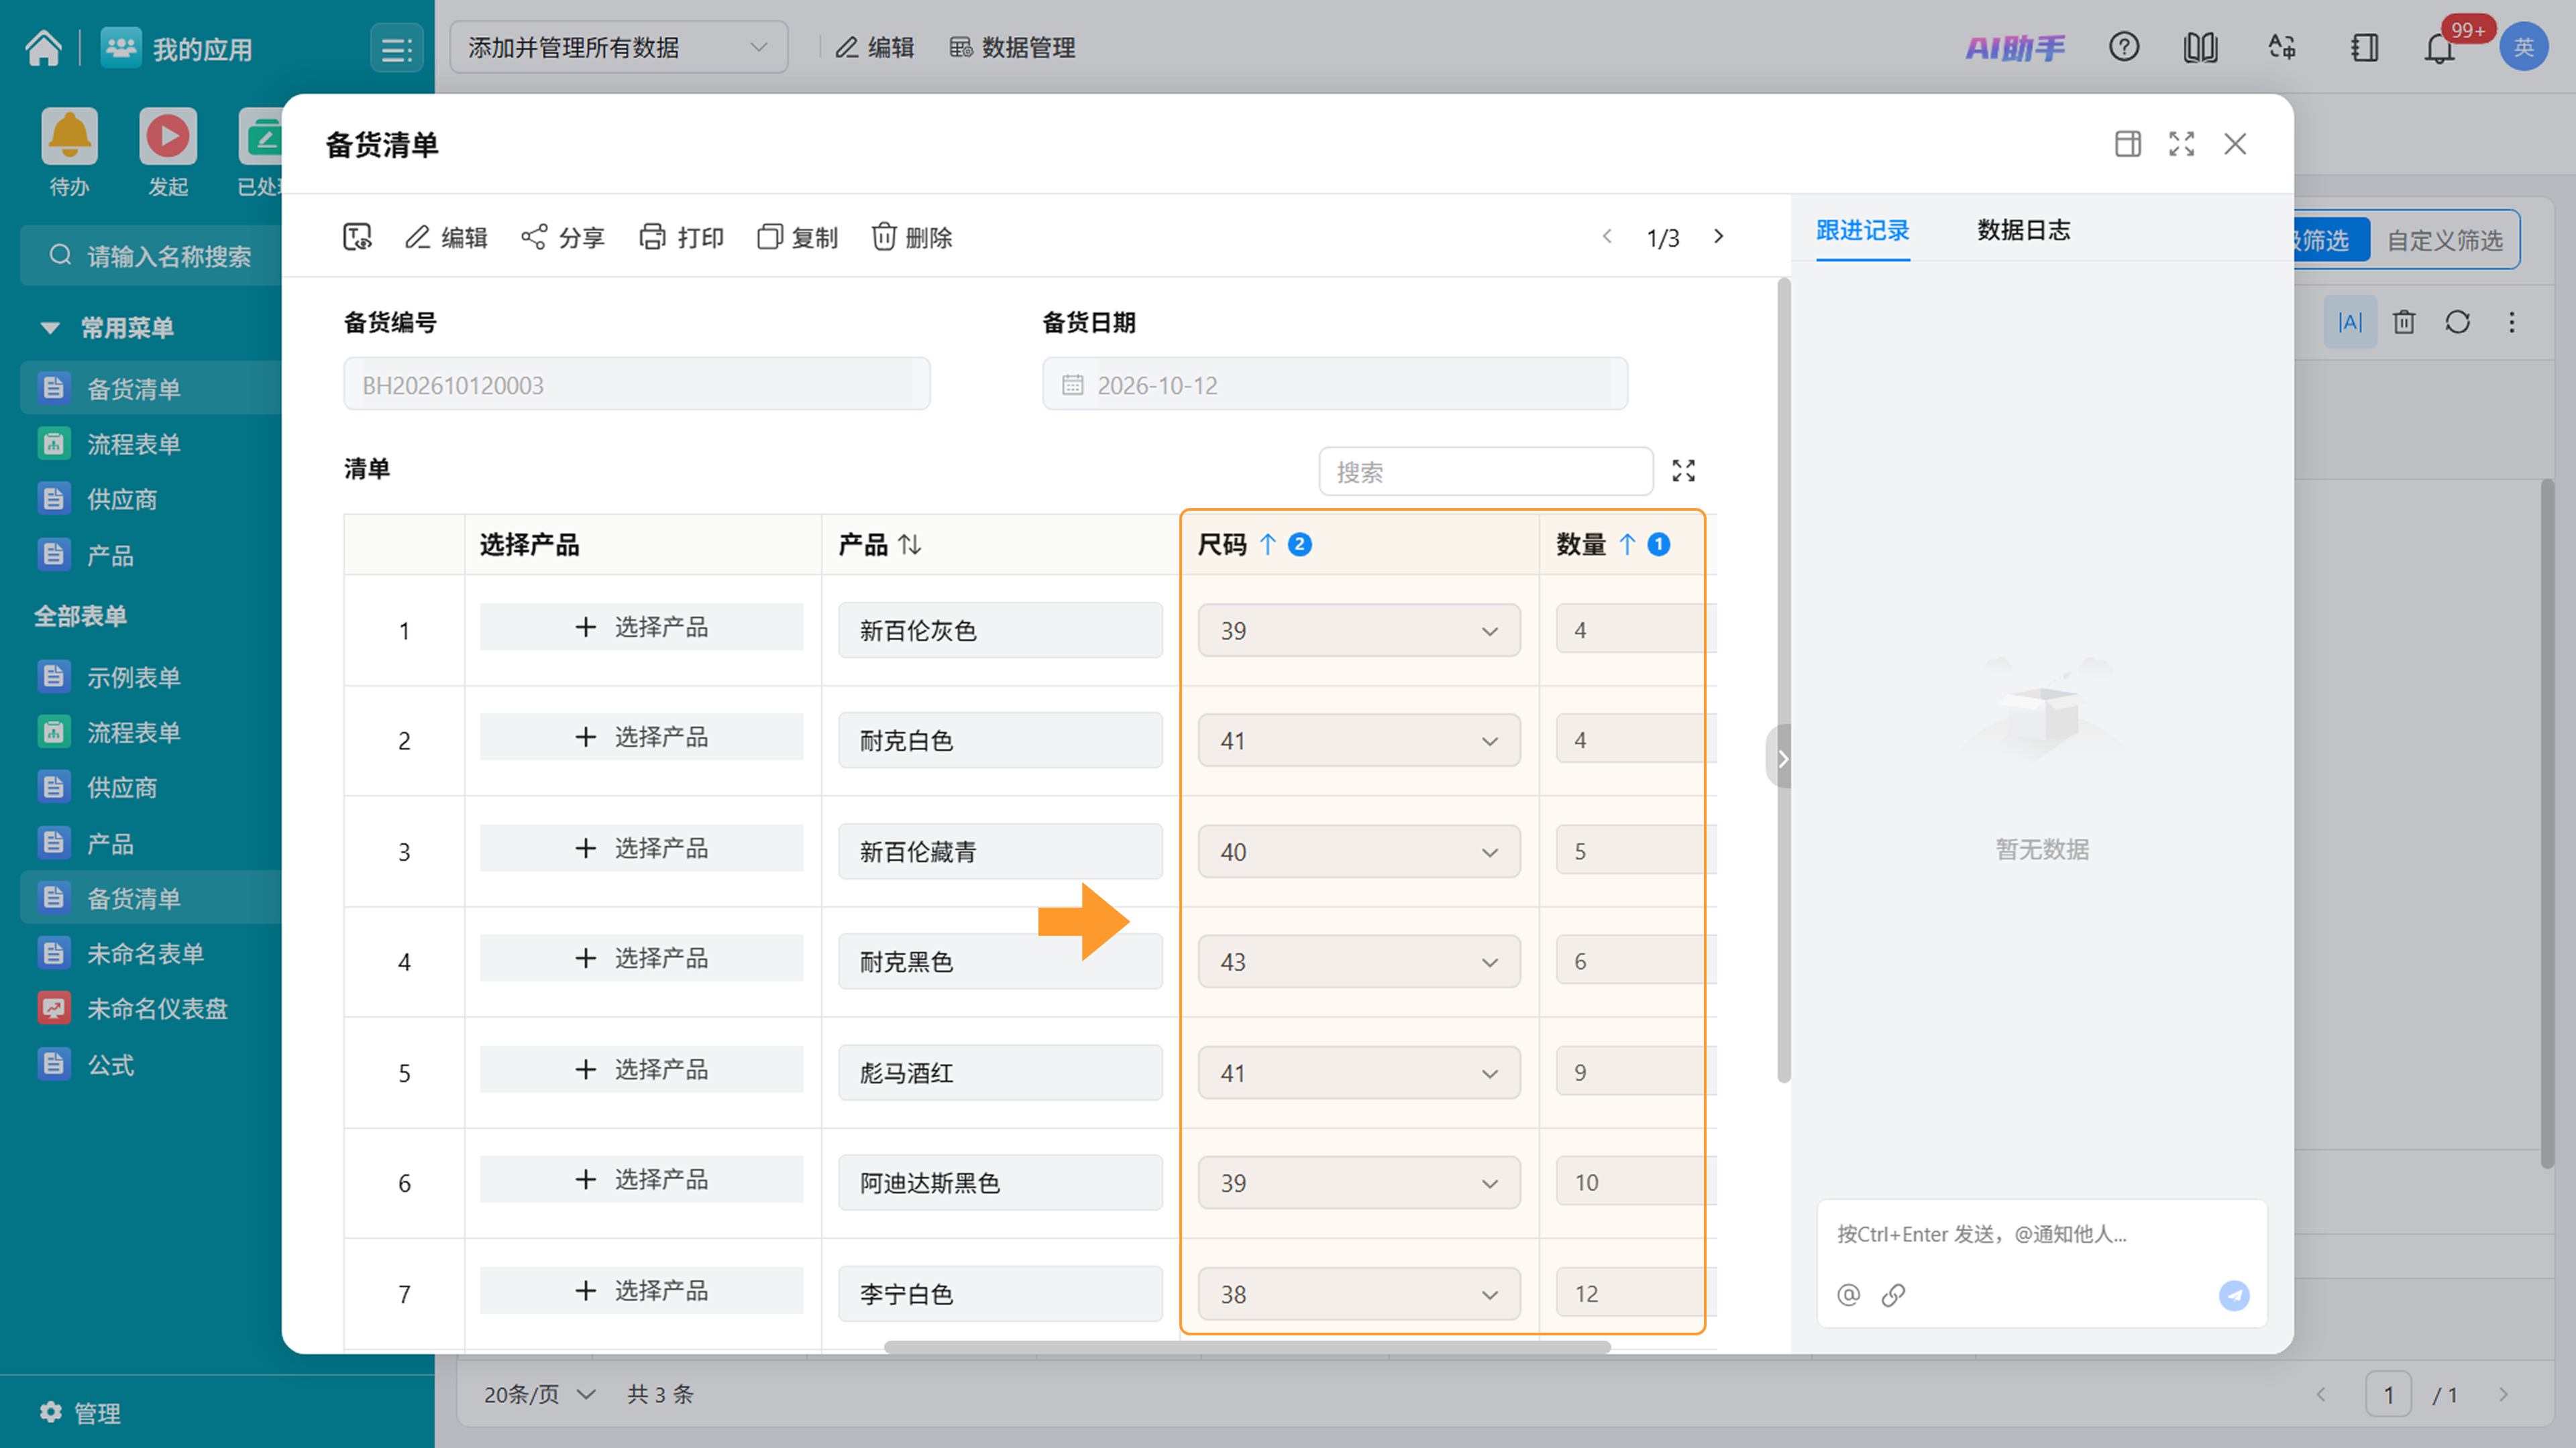
Task: Go to the home icon
Action: (x=44, y=47)
